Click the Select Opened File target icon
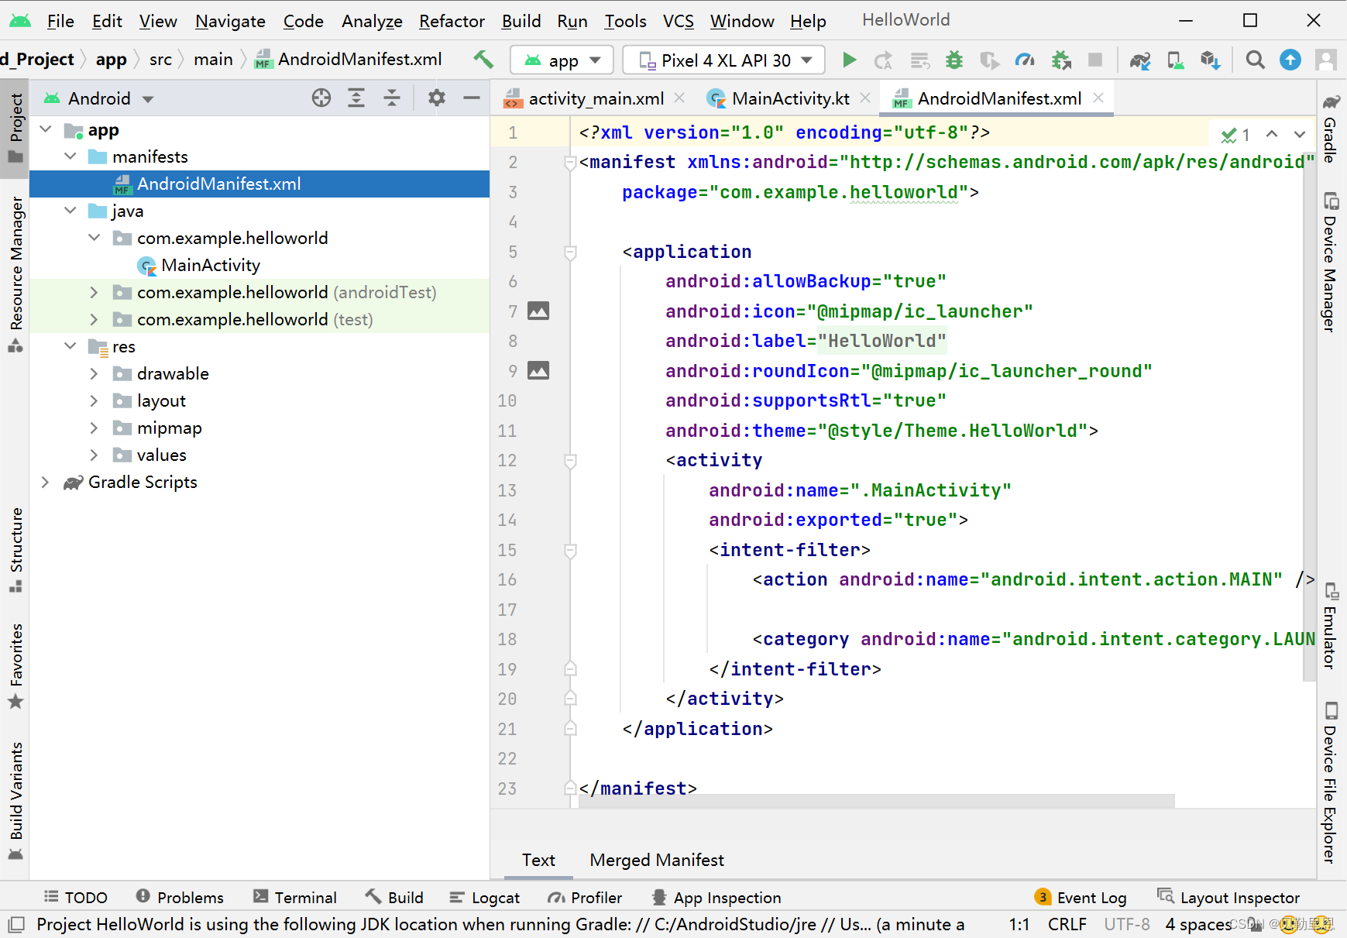The height and width of the screenshot is (938, 1347). pyautogui.click(x=321, y=98)
